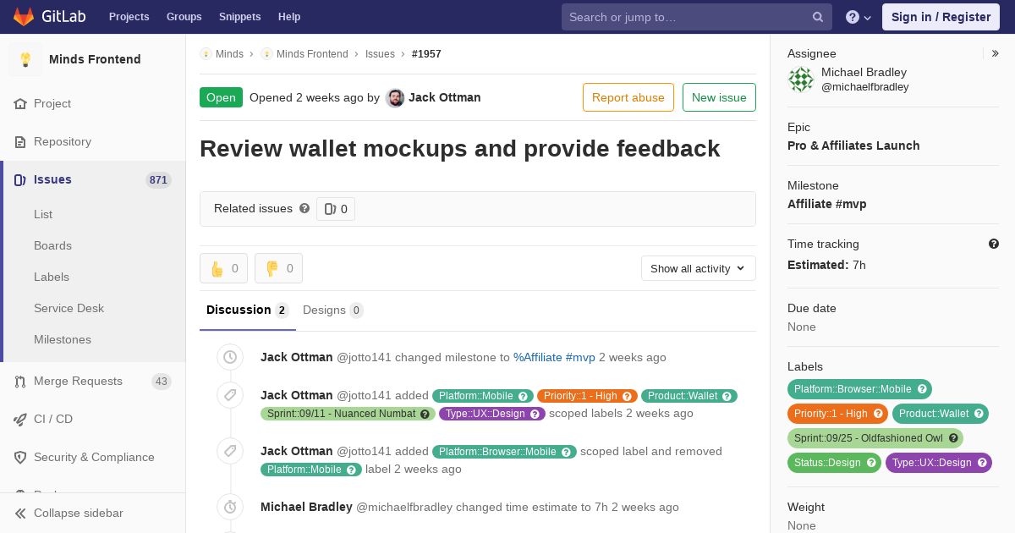Toggle the thumbs up reaction
This screenshot has height=533, width=1015.
[x=223, y=268]
